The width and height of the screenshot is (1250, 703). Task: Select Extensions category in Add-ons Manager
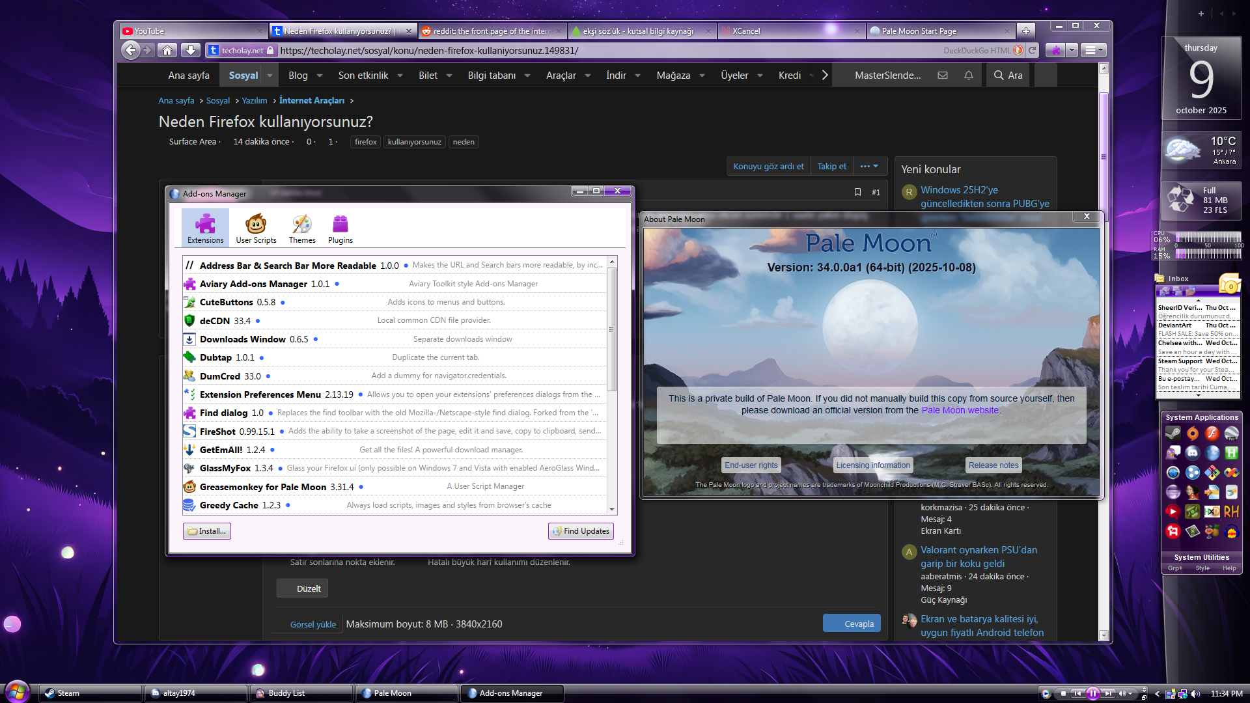[205, 228]
